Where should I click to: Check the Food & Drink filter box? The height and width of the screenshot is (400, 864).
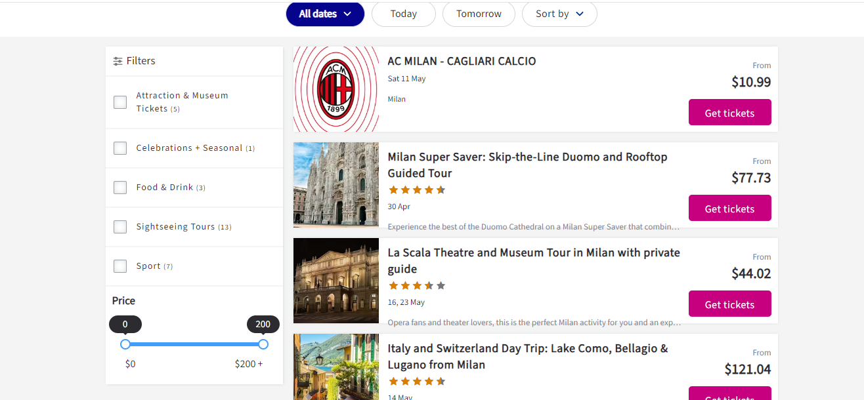[120, 188]
